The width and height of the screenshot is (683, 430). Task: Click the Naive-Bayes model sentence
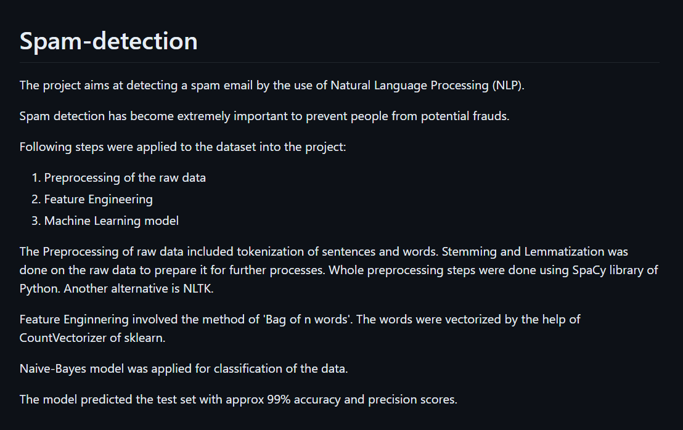click(184, 368)
